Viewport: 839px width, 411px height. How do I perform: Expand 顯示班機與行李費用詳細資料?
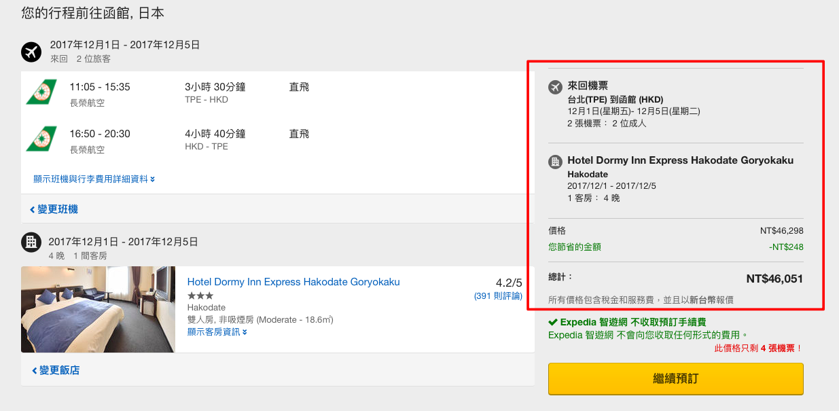click(x=94, y=179)
